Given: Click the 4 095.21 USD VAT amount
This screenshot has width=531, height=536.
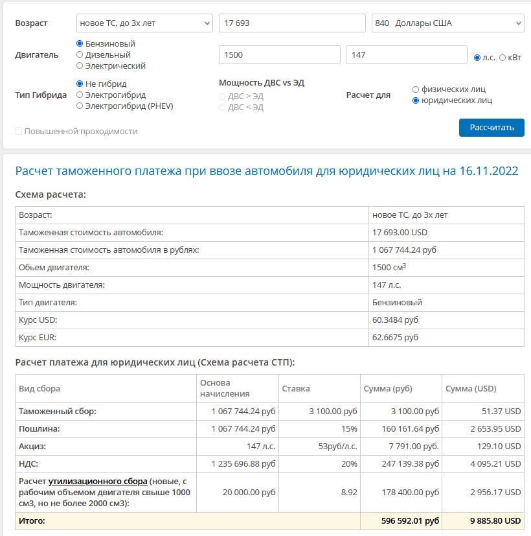Looking at the screenshot, I should 495,464.
